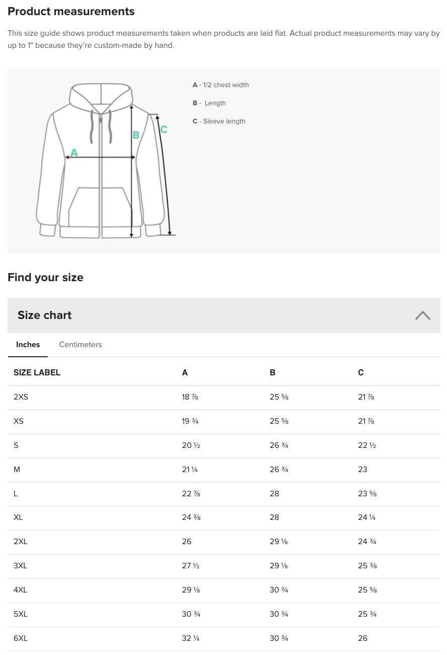447x655 pixels.
Task: Switch to the Centimeters tab
Action: point(80,345)
